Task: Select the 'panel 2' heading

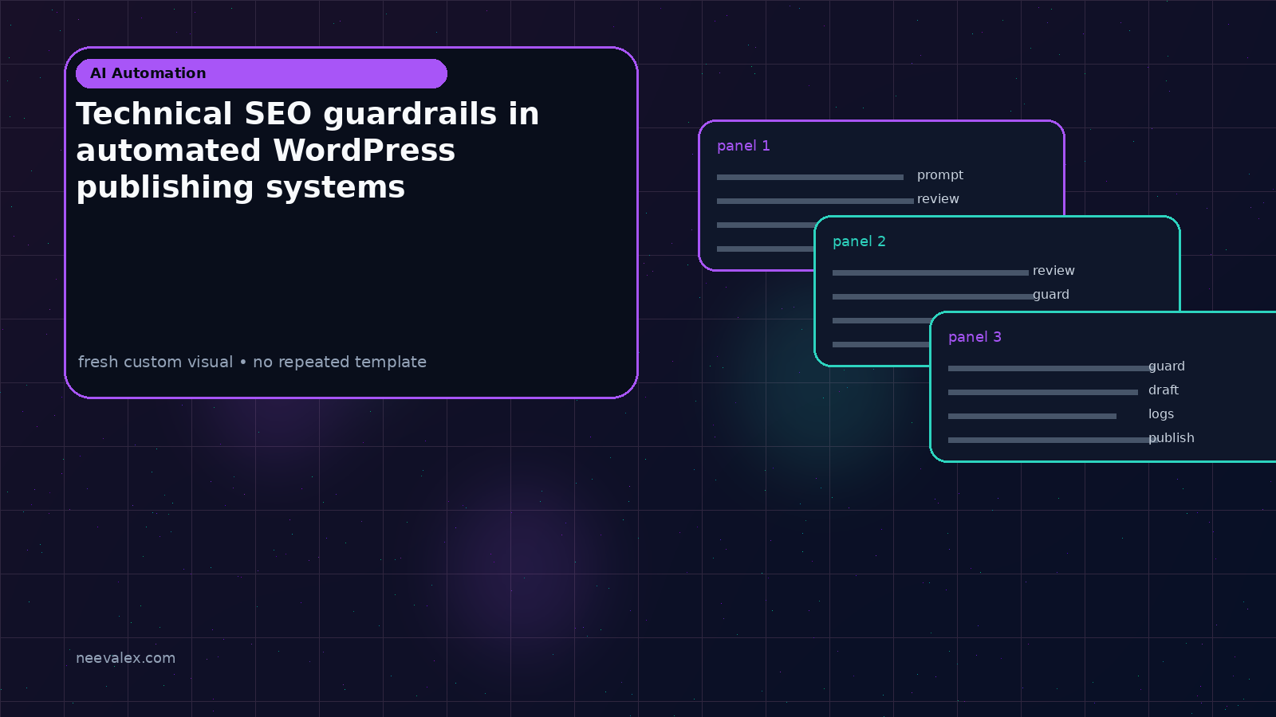Action: point(859,241)
